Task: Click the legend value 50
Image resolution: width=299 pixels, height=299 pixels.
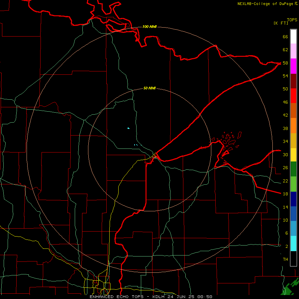Action: pyautogui.click(x=285, y=89)
